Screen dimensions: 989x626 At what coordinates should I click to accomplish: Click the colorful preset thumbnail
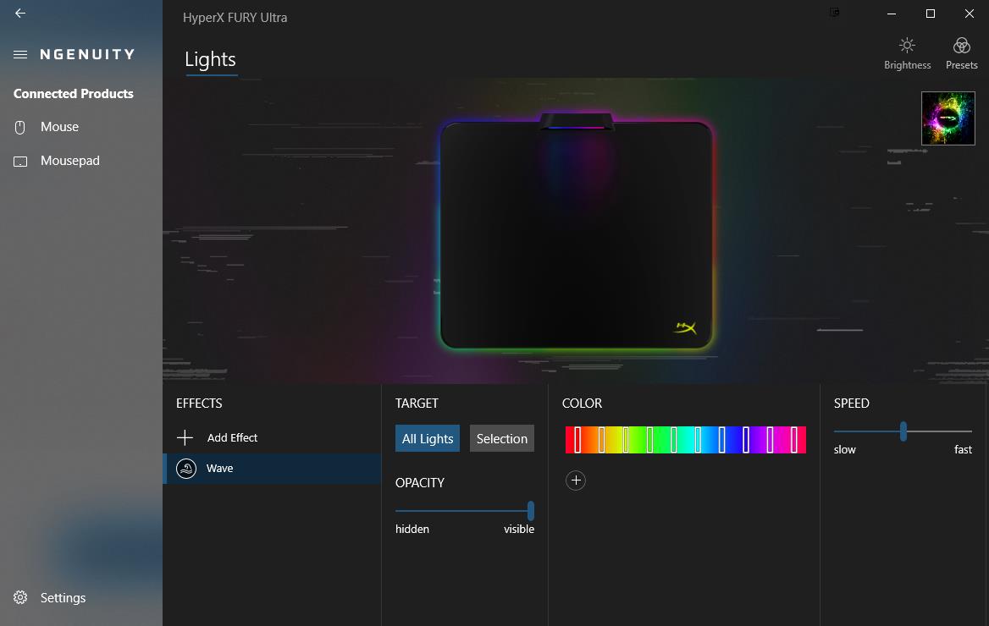click(x=948, y=118)
